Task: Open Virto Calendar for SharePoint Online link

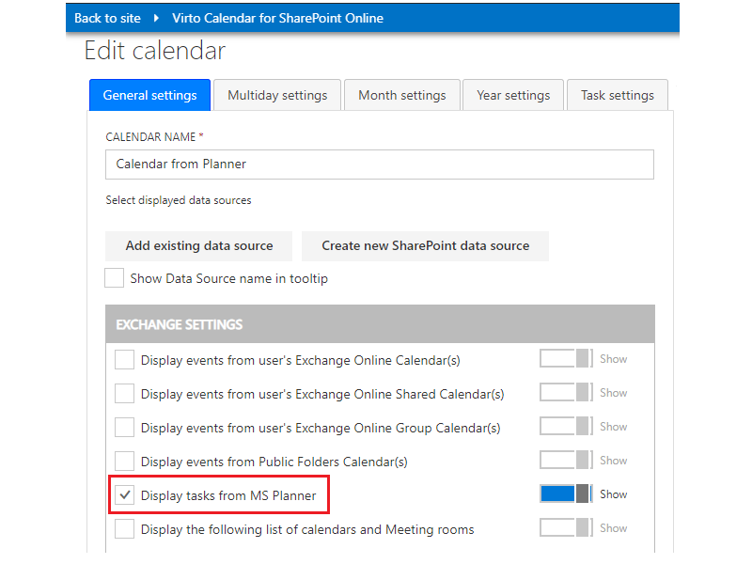Action: pyautogui.click(x=276, y=18)
